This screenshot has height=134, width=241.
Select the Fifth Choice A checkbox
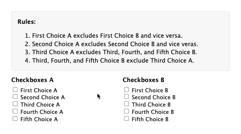tap(15, 119)
